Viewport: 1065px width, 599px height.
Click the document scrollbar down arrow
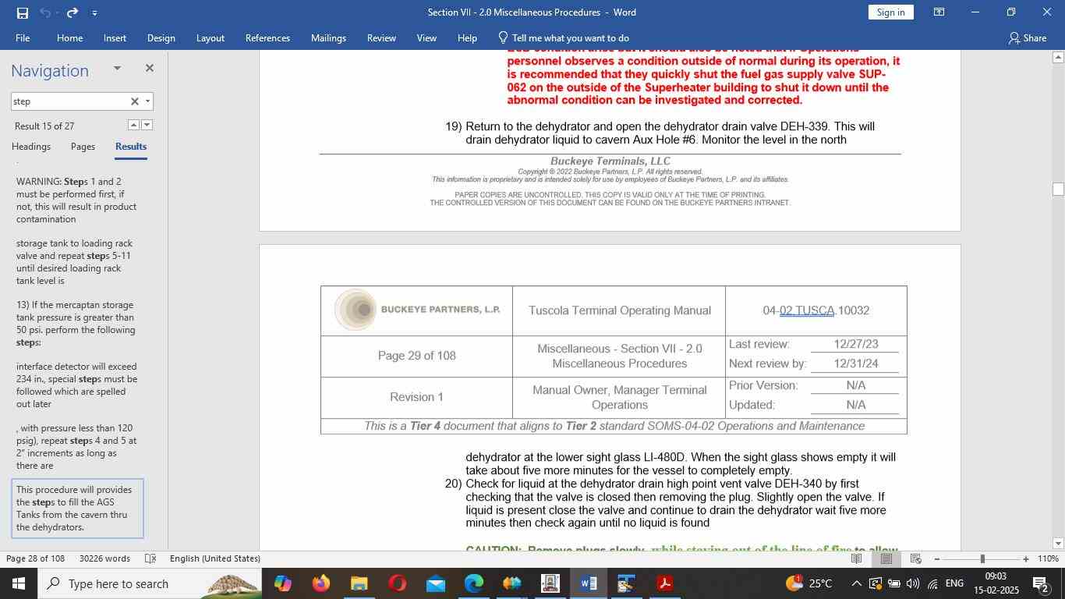(1058, 543)
